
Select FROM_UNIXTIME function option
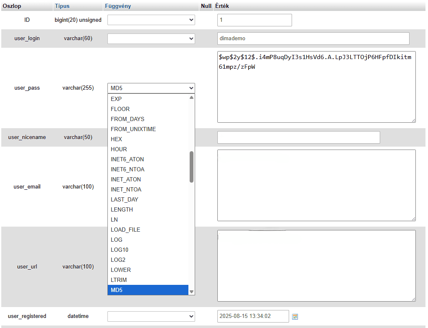[x=148, y=129]
